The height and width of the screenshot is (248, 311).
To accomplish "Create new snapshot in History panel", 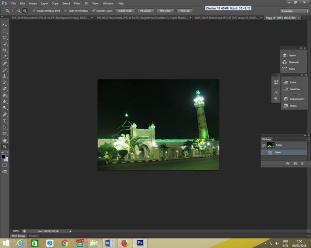I will (295, 163).
